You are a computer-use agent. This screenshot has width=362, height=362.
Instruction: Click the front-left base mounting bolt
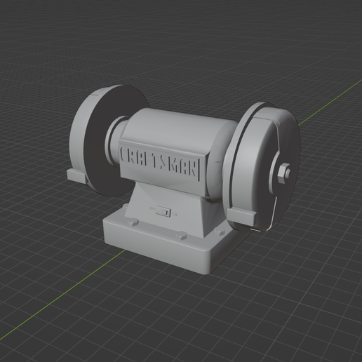pos(133,222)
